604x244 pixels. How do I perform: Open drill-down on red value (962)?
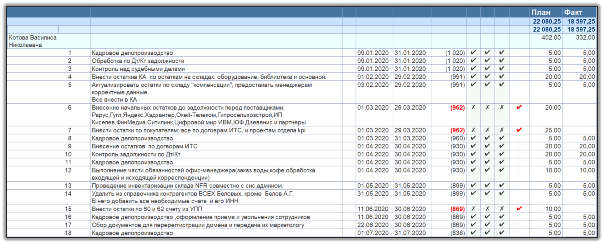tap(457, 107)
